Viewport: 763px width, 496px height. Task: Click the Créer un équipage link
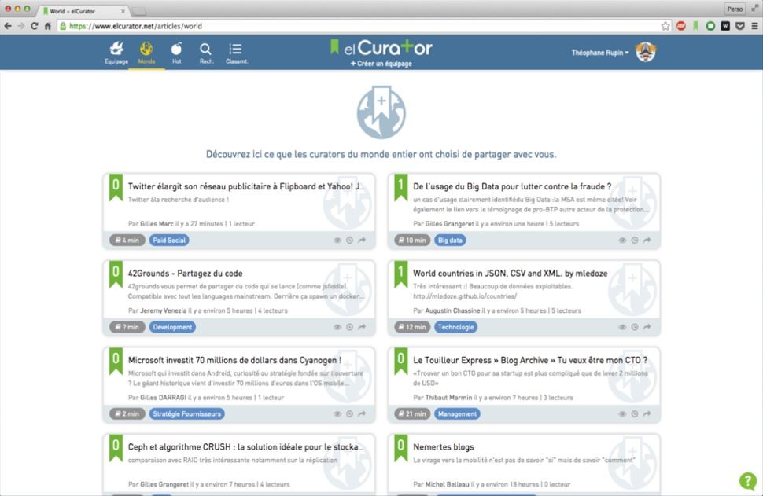pos(381,64)
